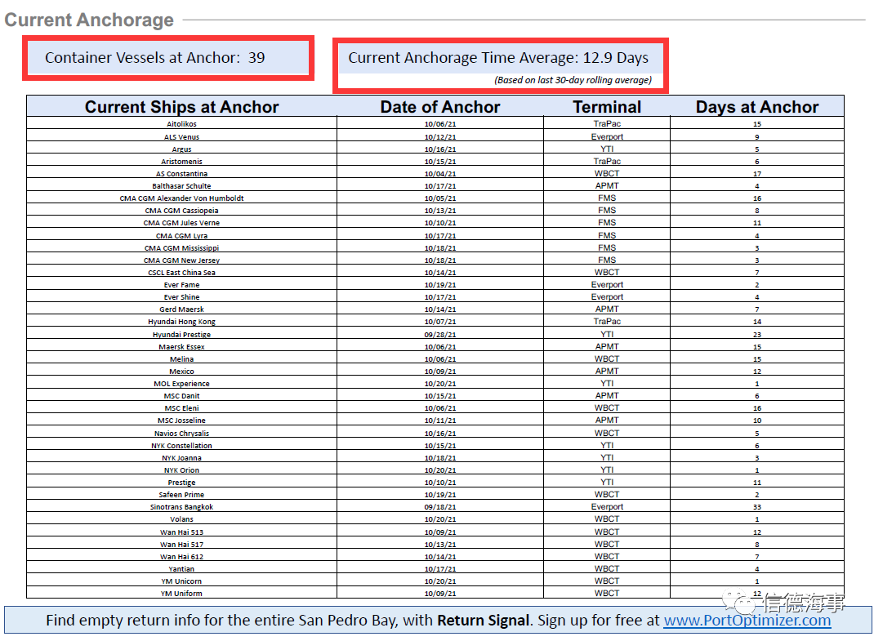Select the Current Anchorage Time Average text

[x=500, y=58]
